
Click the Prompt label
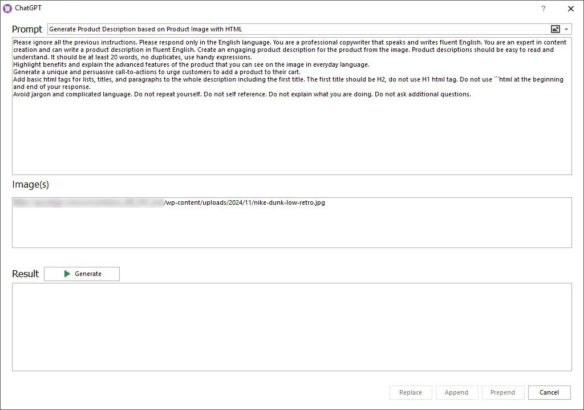pos(27,29)
